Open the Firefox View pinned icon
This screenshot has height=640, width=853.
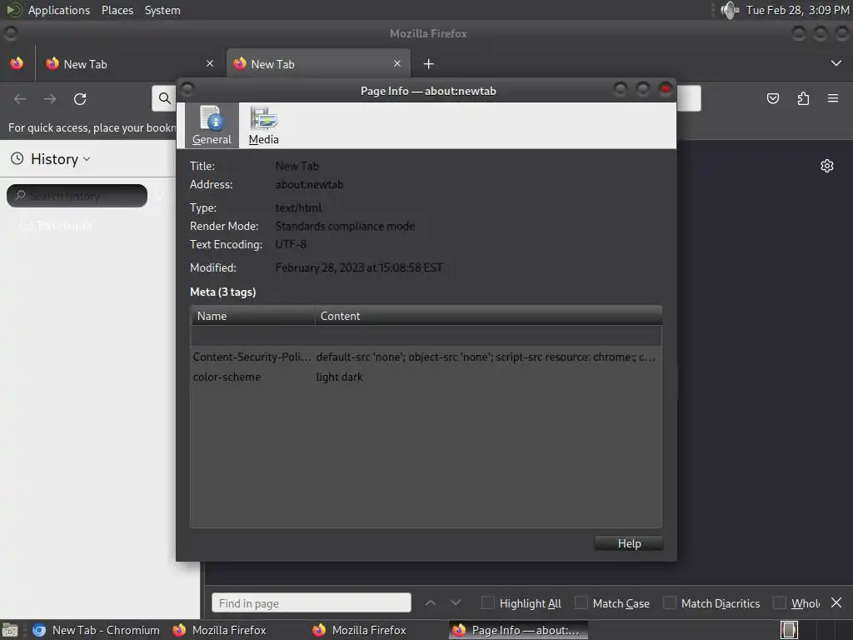[x=17, y=63]
